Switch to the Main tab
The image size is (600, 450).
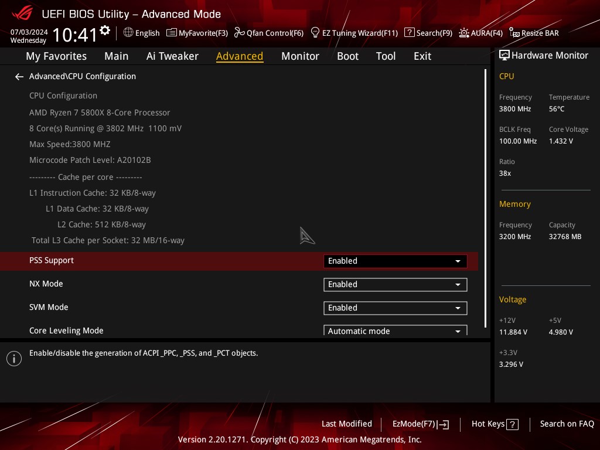117,56
